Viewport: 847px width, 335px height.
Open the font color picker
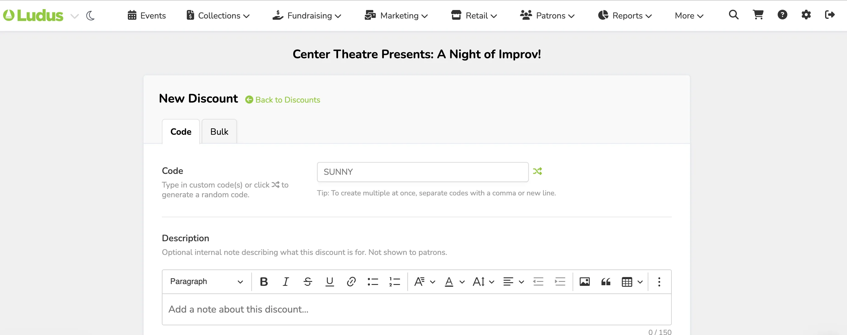coord(454,282)
